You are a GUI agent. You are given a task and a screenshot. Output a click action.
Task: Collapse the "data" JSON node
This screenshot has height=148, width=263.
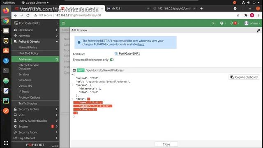(72, 99)
